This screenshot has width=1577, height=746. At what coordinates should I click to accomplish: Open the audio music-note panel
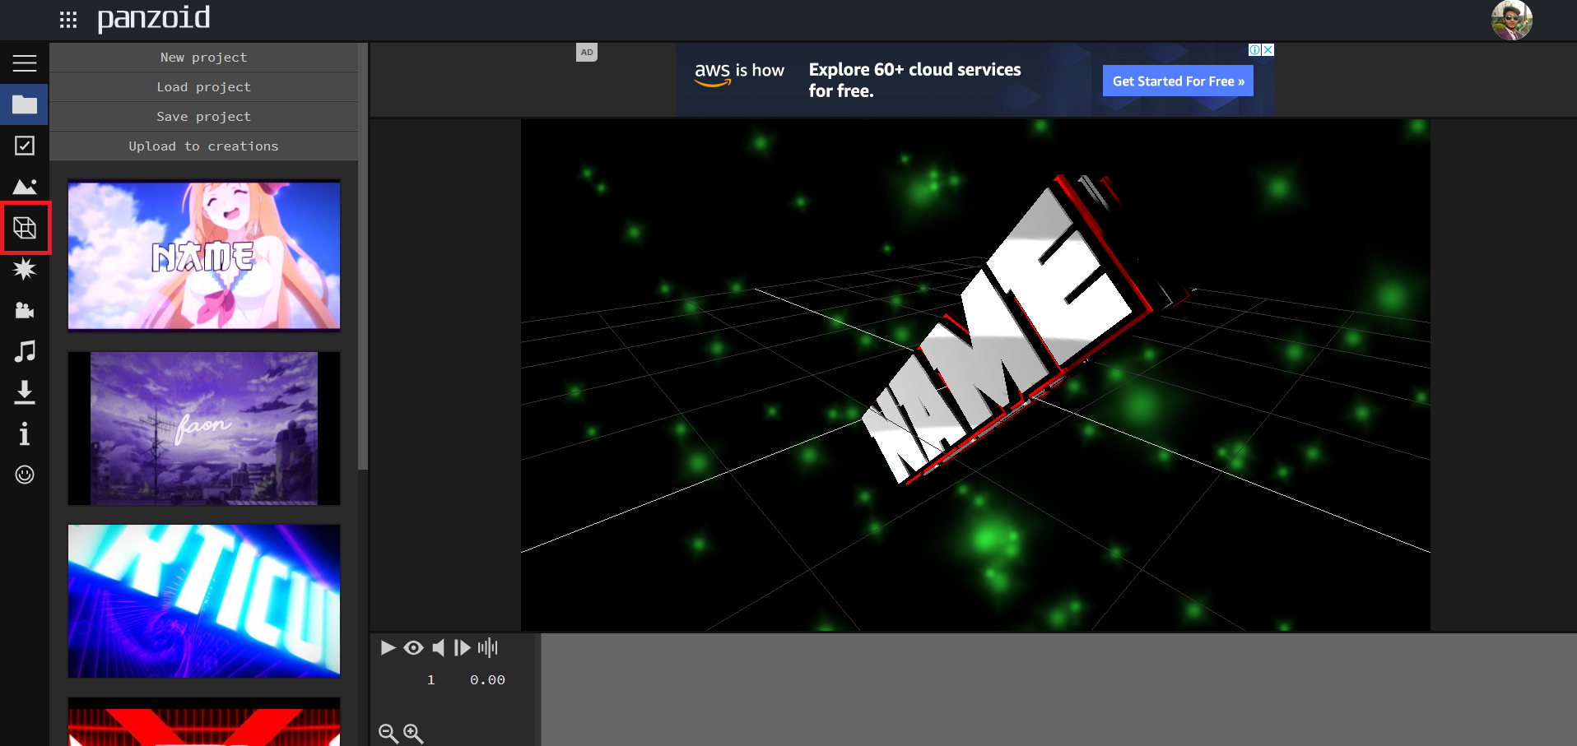[x=25, y=351]
